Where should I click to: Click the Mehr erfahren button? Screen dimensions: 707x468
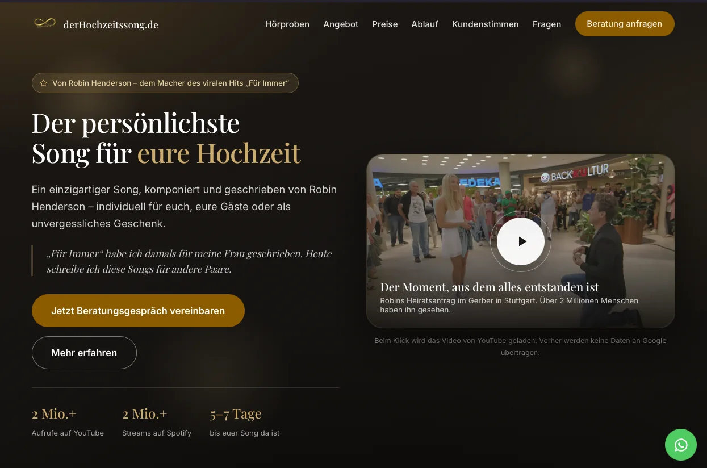coord(84,353)
